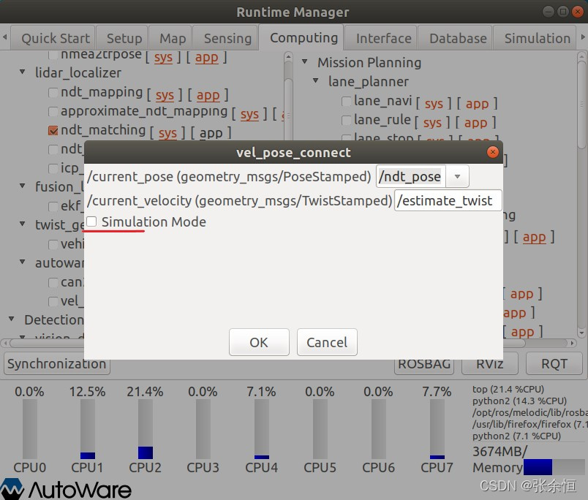This screenshot has width=588, height=500.
Task: Click the CPU2 usage bar
Action: 146,429
